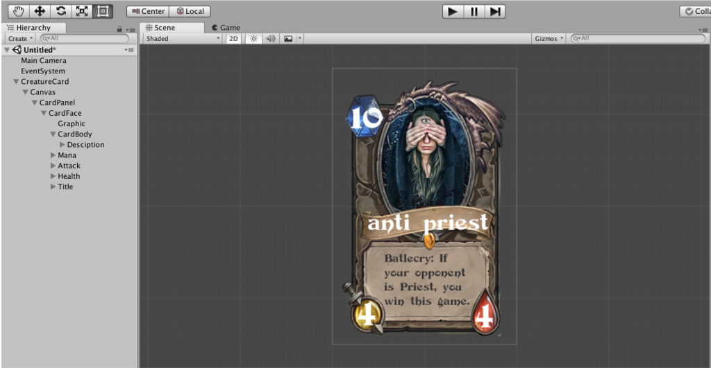Select the Move tool
711x368 pixels.
click(x=40, y=11)
